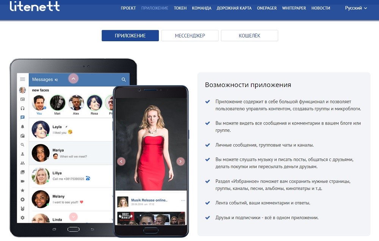Viewport: 379px width, 241px height.
Task: Go to ДОРОЖНАЯ КАРТА in the menu
Action: [x=234, y=8]
